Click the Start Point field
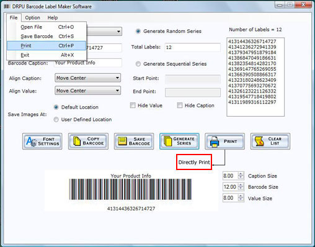Image resolution: width=315 pixels, height=247 pixels. tap(193, 79)
